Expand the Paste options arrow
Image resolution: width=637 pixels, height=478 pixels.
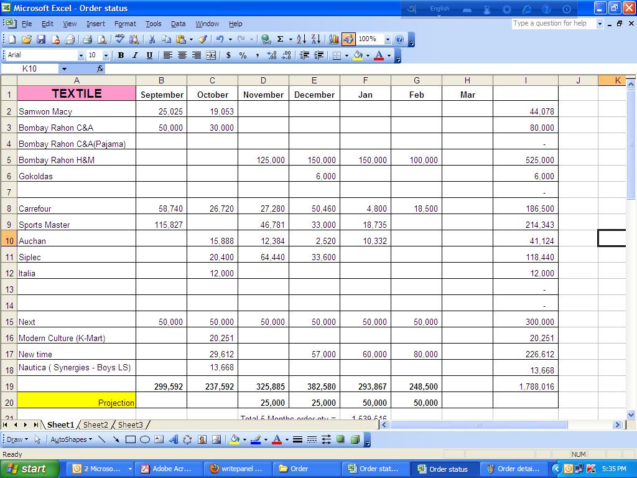click(191, 39)
